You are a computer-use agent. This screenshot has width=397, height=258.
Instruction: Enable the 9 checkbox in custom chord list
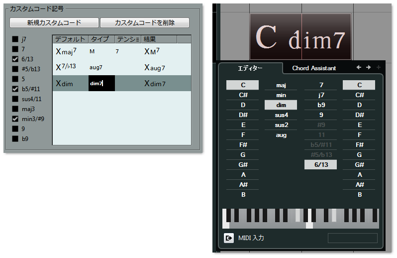pyautogui.click(x=15, y=129)
